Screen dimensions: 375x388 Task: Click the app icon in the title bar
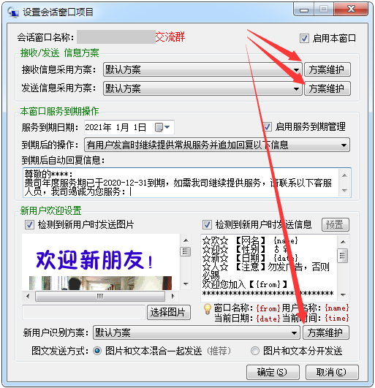tap(13, 12)
